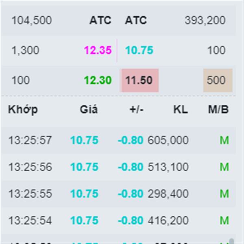Screen dimensions: 244x244
Task: Click the 104,500 ATC bid volume
Action: [31, 20]
